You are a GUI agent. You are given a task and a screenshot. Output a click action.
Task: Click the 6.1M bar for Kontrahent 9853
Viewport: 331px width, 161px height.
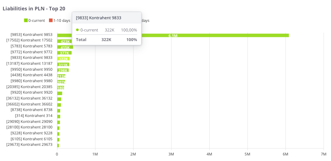pyautogui.click(x=173, y=36)
